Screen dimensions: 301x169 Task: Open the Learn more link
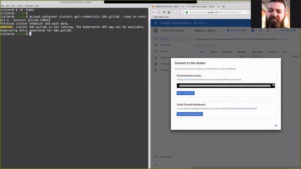point(282,39)
